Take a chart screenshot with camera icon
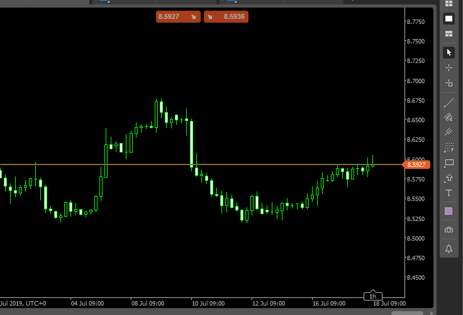 (449, 230)
